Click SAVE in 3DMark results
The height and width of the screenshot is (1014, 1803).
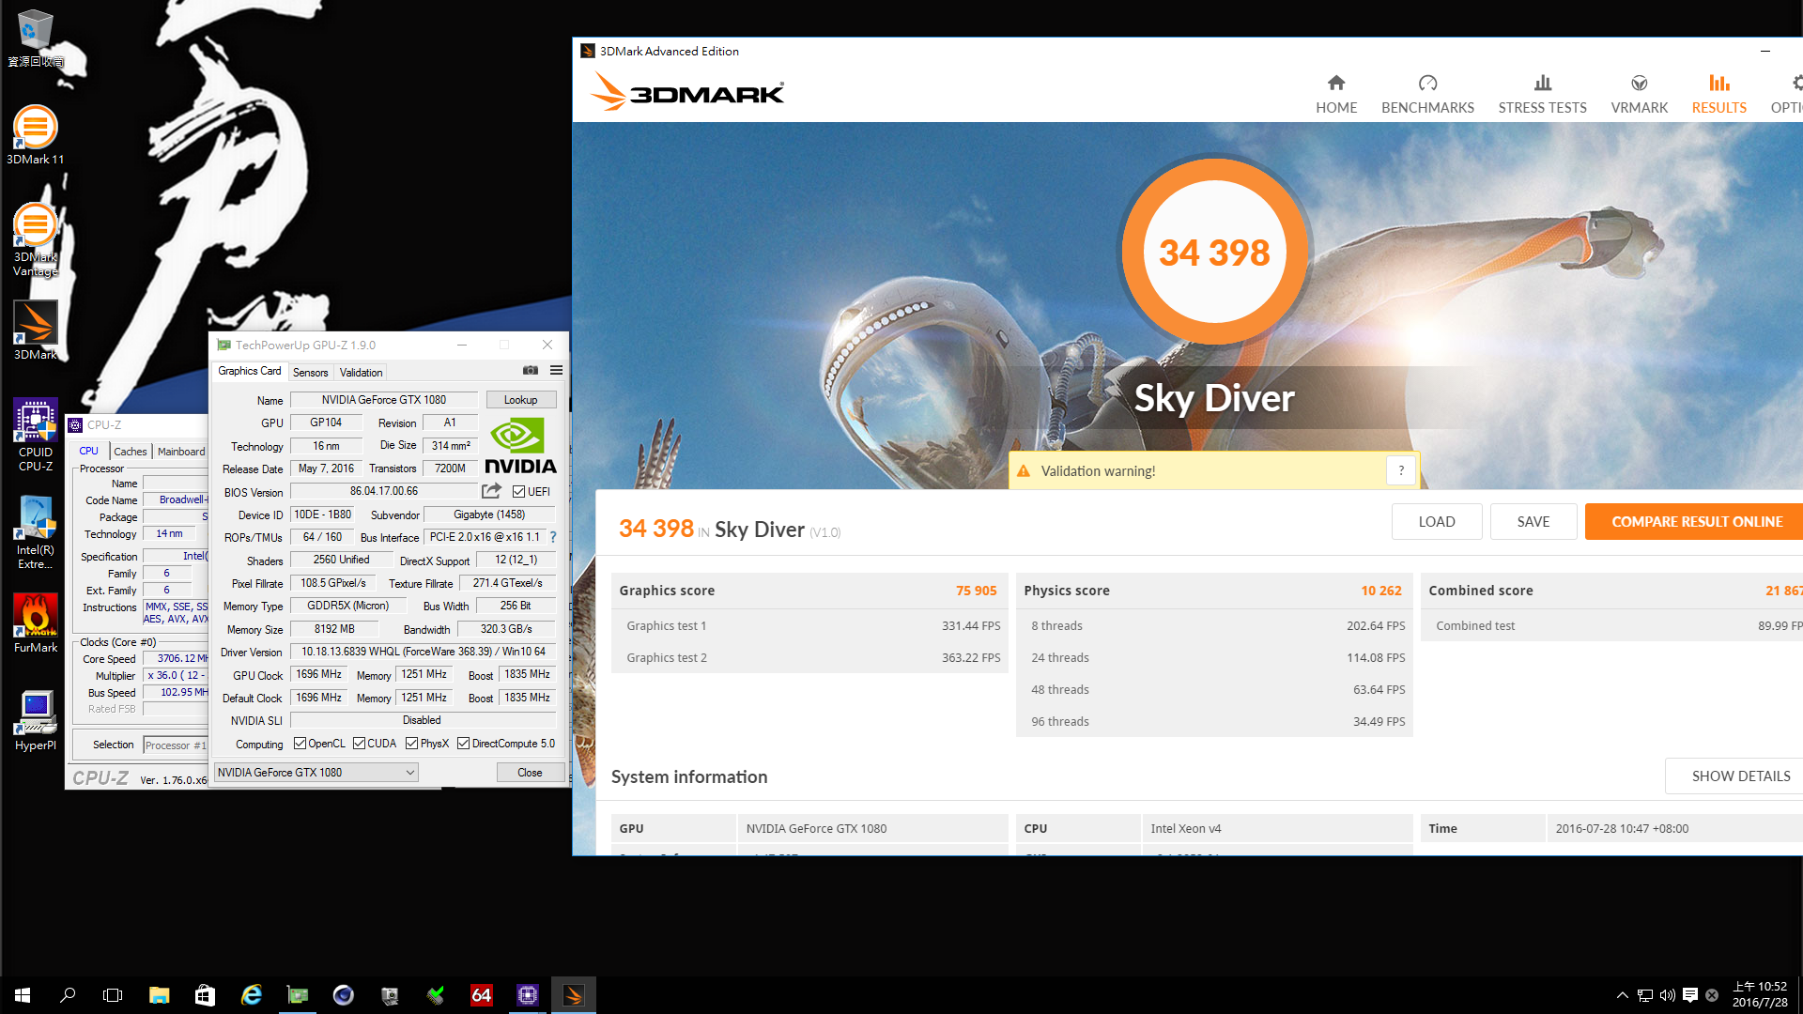click(x=1533, y=522)
